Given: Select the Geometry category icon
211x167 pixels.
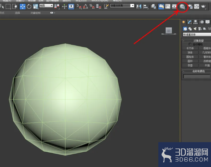Looking at the screenshot, I should [x=185, y=29].
